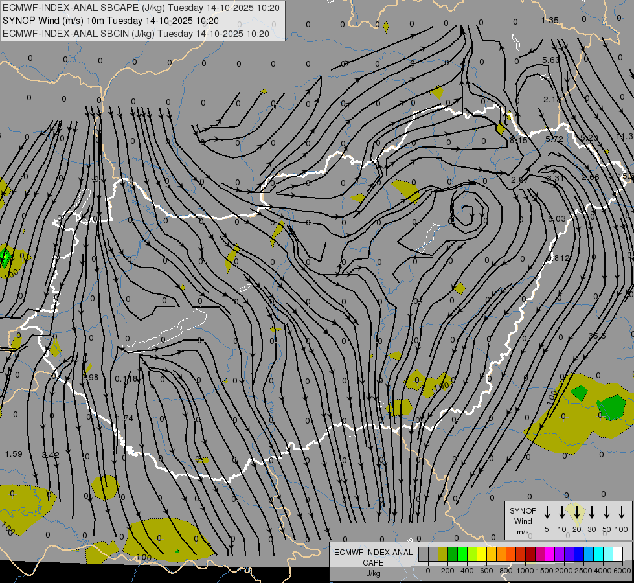Select the 20 m/s wind arrow in legend

point(576,512)
